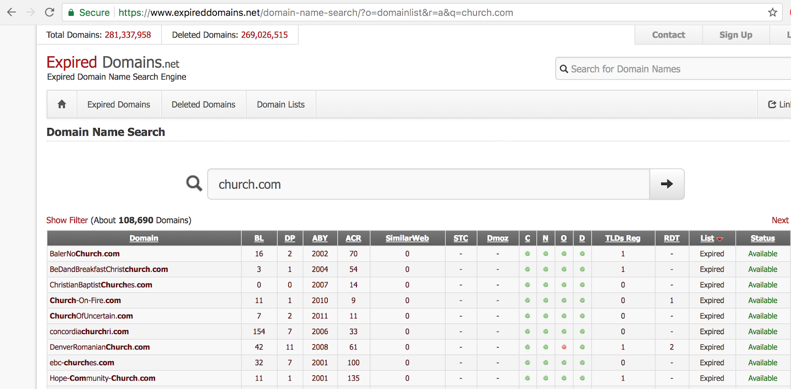Sort table by DP column header
This screenshot has height=389, width=791.
point(290,238)
